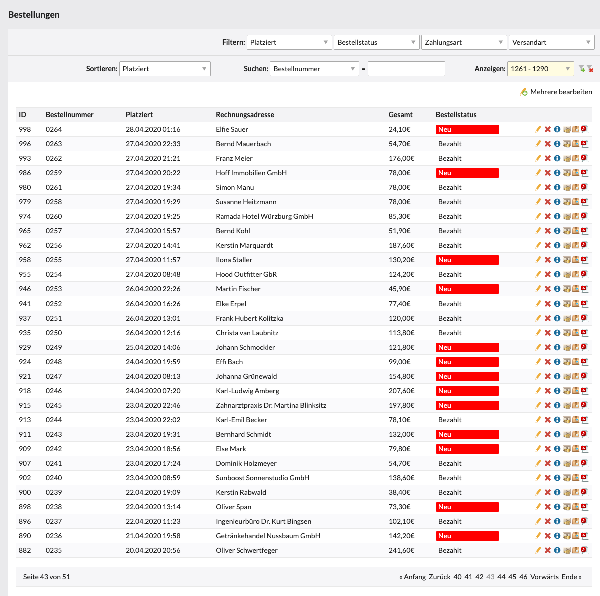
Task: Click the Platziert column header
Action: (139, 115)
